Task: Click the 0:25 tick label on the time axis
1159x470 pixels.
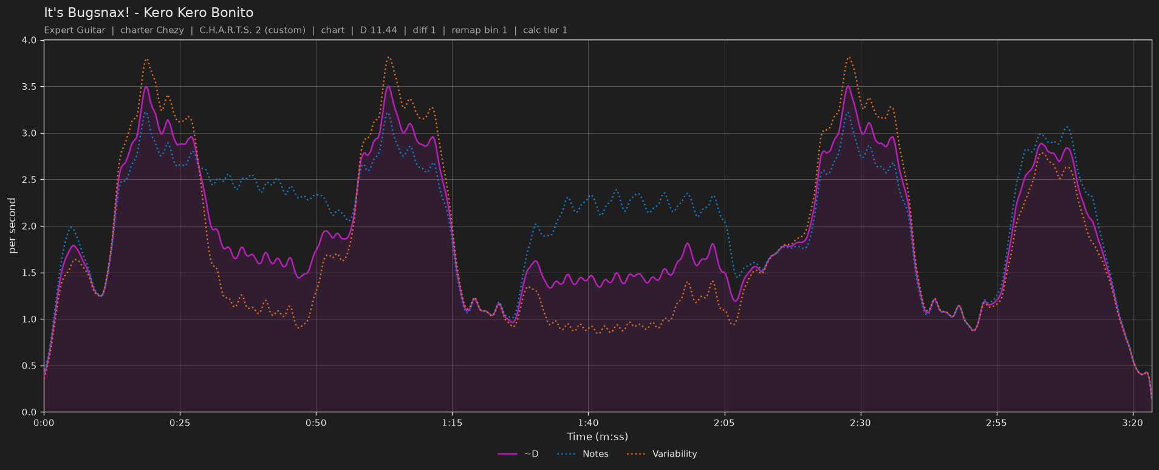Action: point(180,423)
